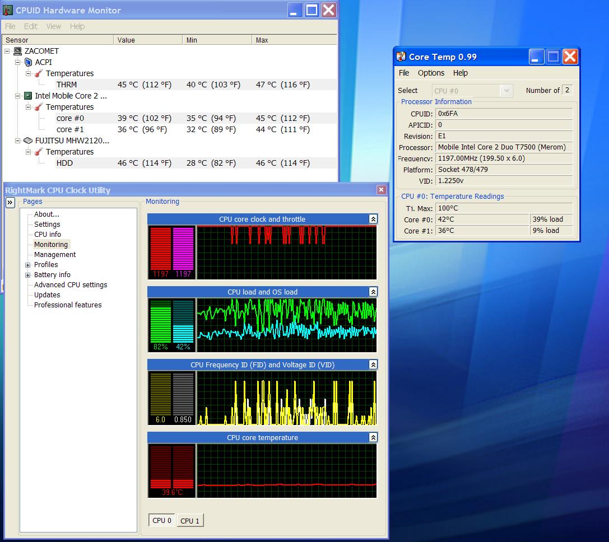Collapse the FUJITSU MHW2120 tree node
The height and width of the screenshot is (542, 609).
click(17, 141)
